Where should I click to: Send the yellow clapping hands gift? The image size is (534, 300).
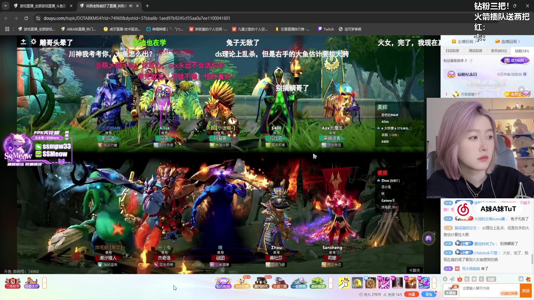(344, 283)
